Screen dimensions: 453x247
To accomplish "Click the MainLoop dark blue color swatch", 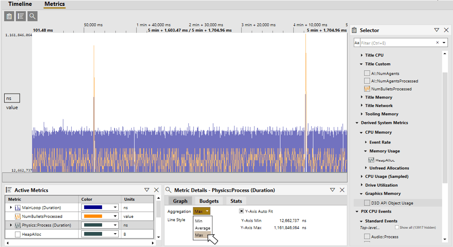I will tap(93, 207).
